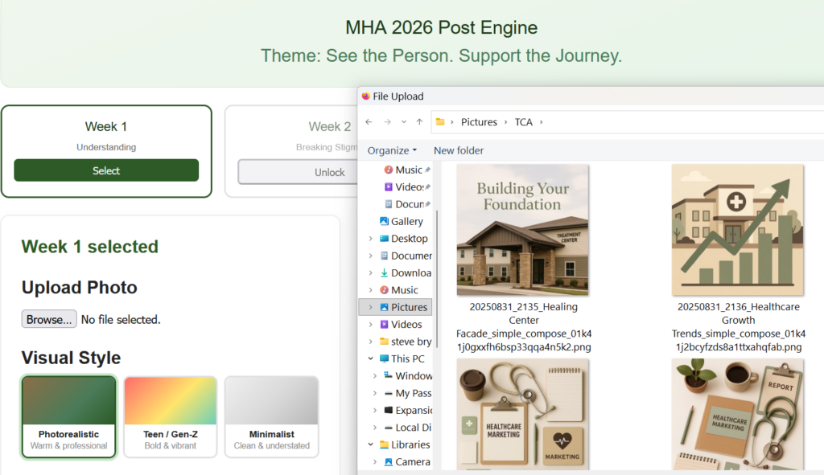The height and width of the screenshot is (475, 824).
Task: Click the 'No file selected.' text
Action: (x=121, y=320)
